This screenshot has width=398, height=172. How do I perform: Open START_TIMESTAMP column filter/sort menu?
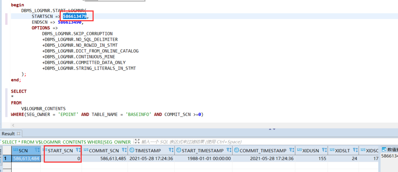click(x=230, y=150)
